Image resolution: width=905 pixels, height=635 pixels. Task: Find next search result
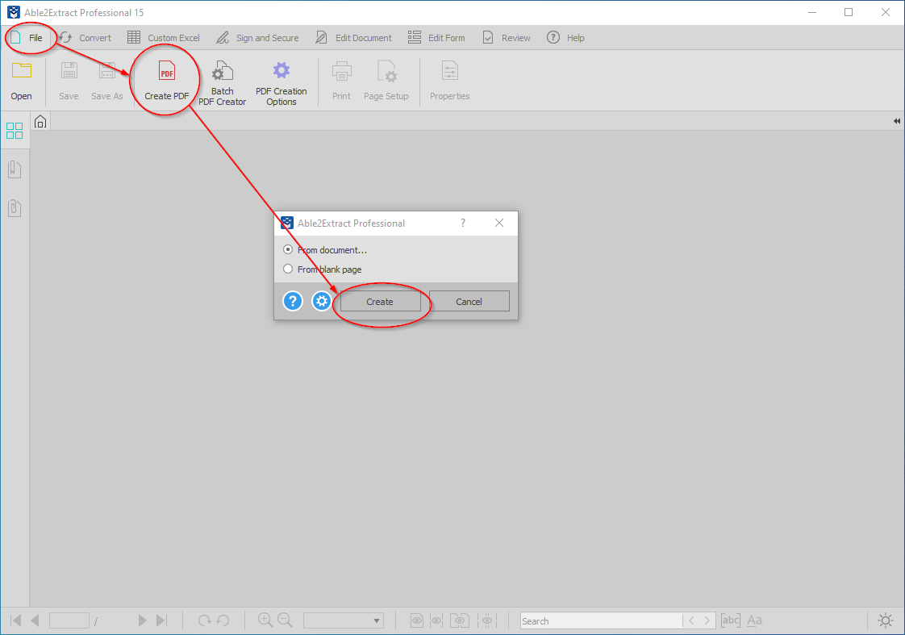(707, 620)
